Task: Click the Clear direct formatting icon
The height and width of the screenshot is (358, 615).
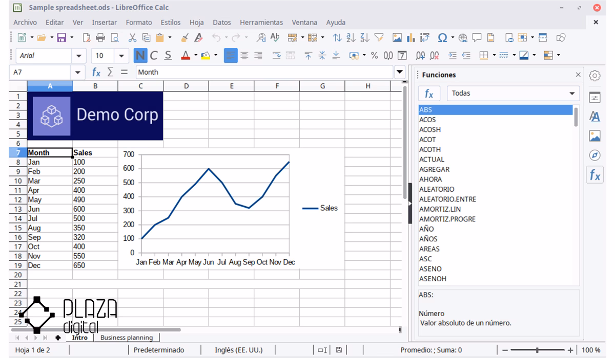Action: pyautogui.click(x=199, y=37)
